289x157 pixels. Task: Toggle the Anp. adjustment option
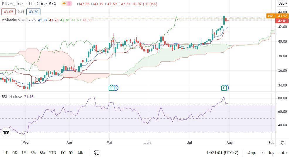click(252, 153)
